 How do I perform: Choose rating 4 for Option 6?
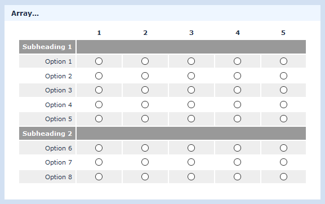point(237,148)
